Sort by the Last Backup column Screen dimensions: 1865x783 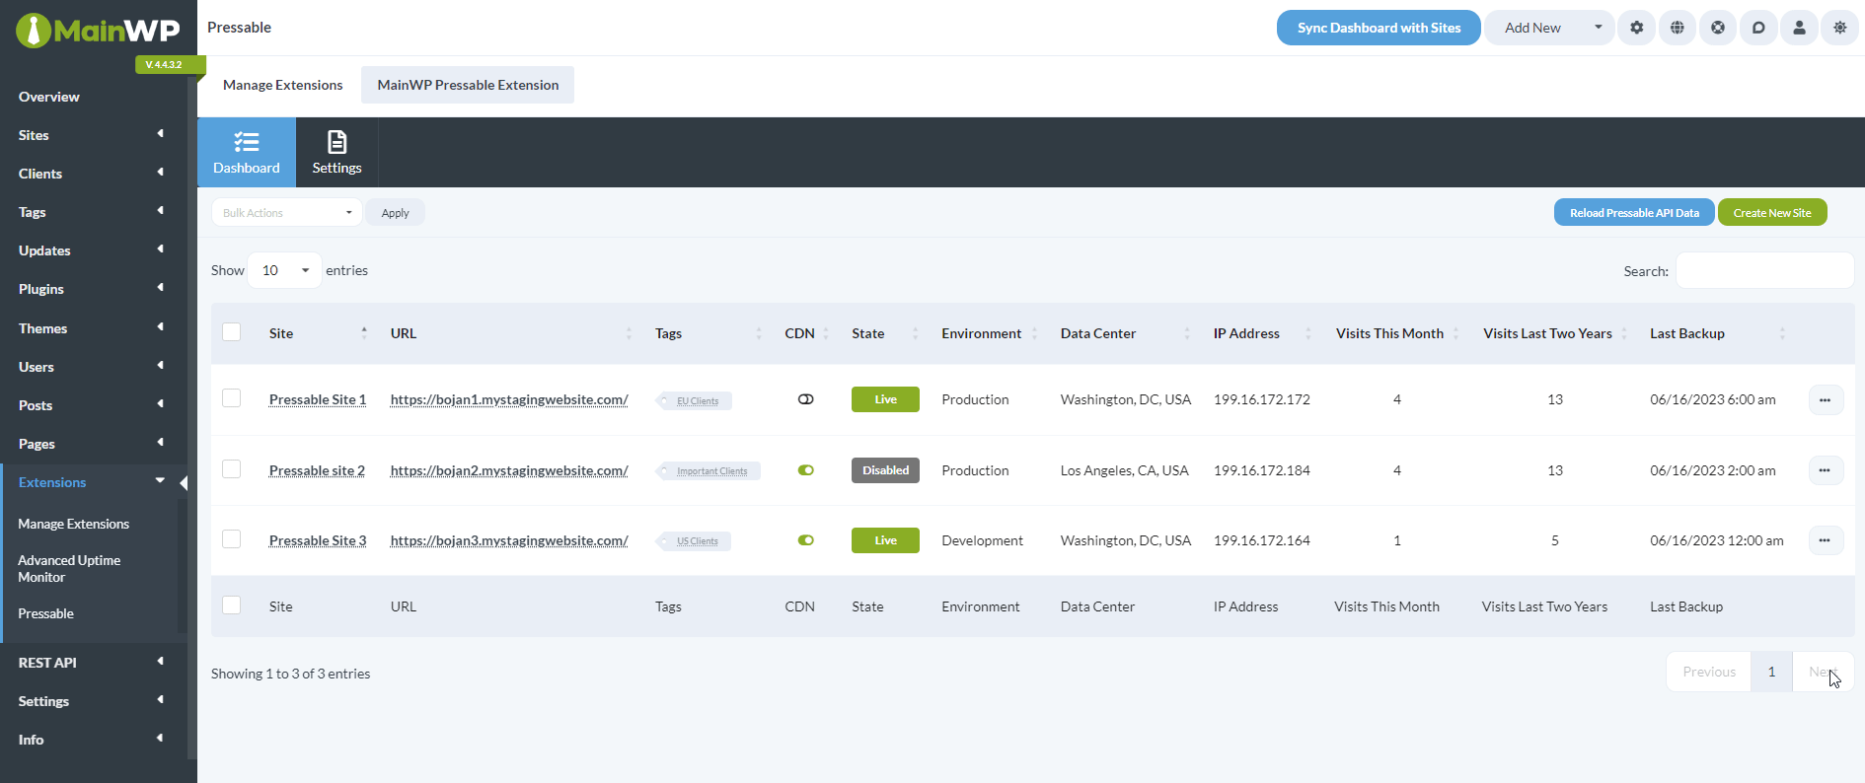[1782, 333]
